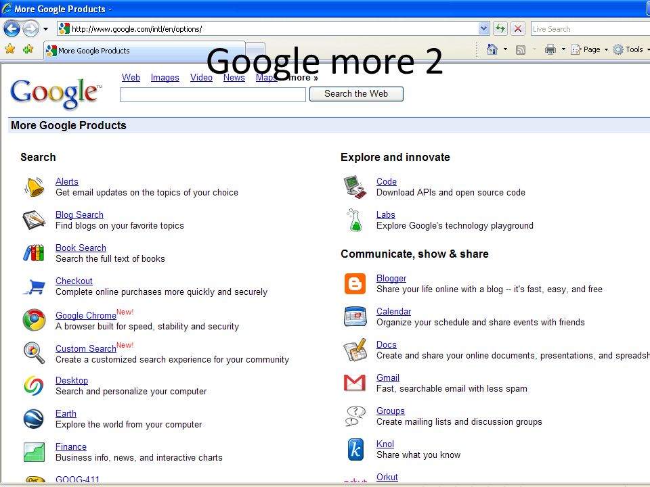Open the Tools menu

coord(630,49)
